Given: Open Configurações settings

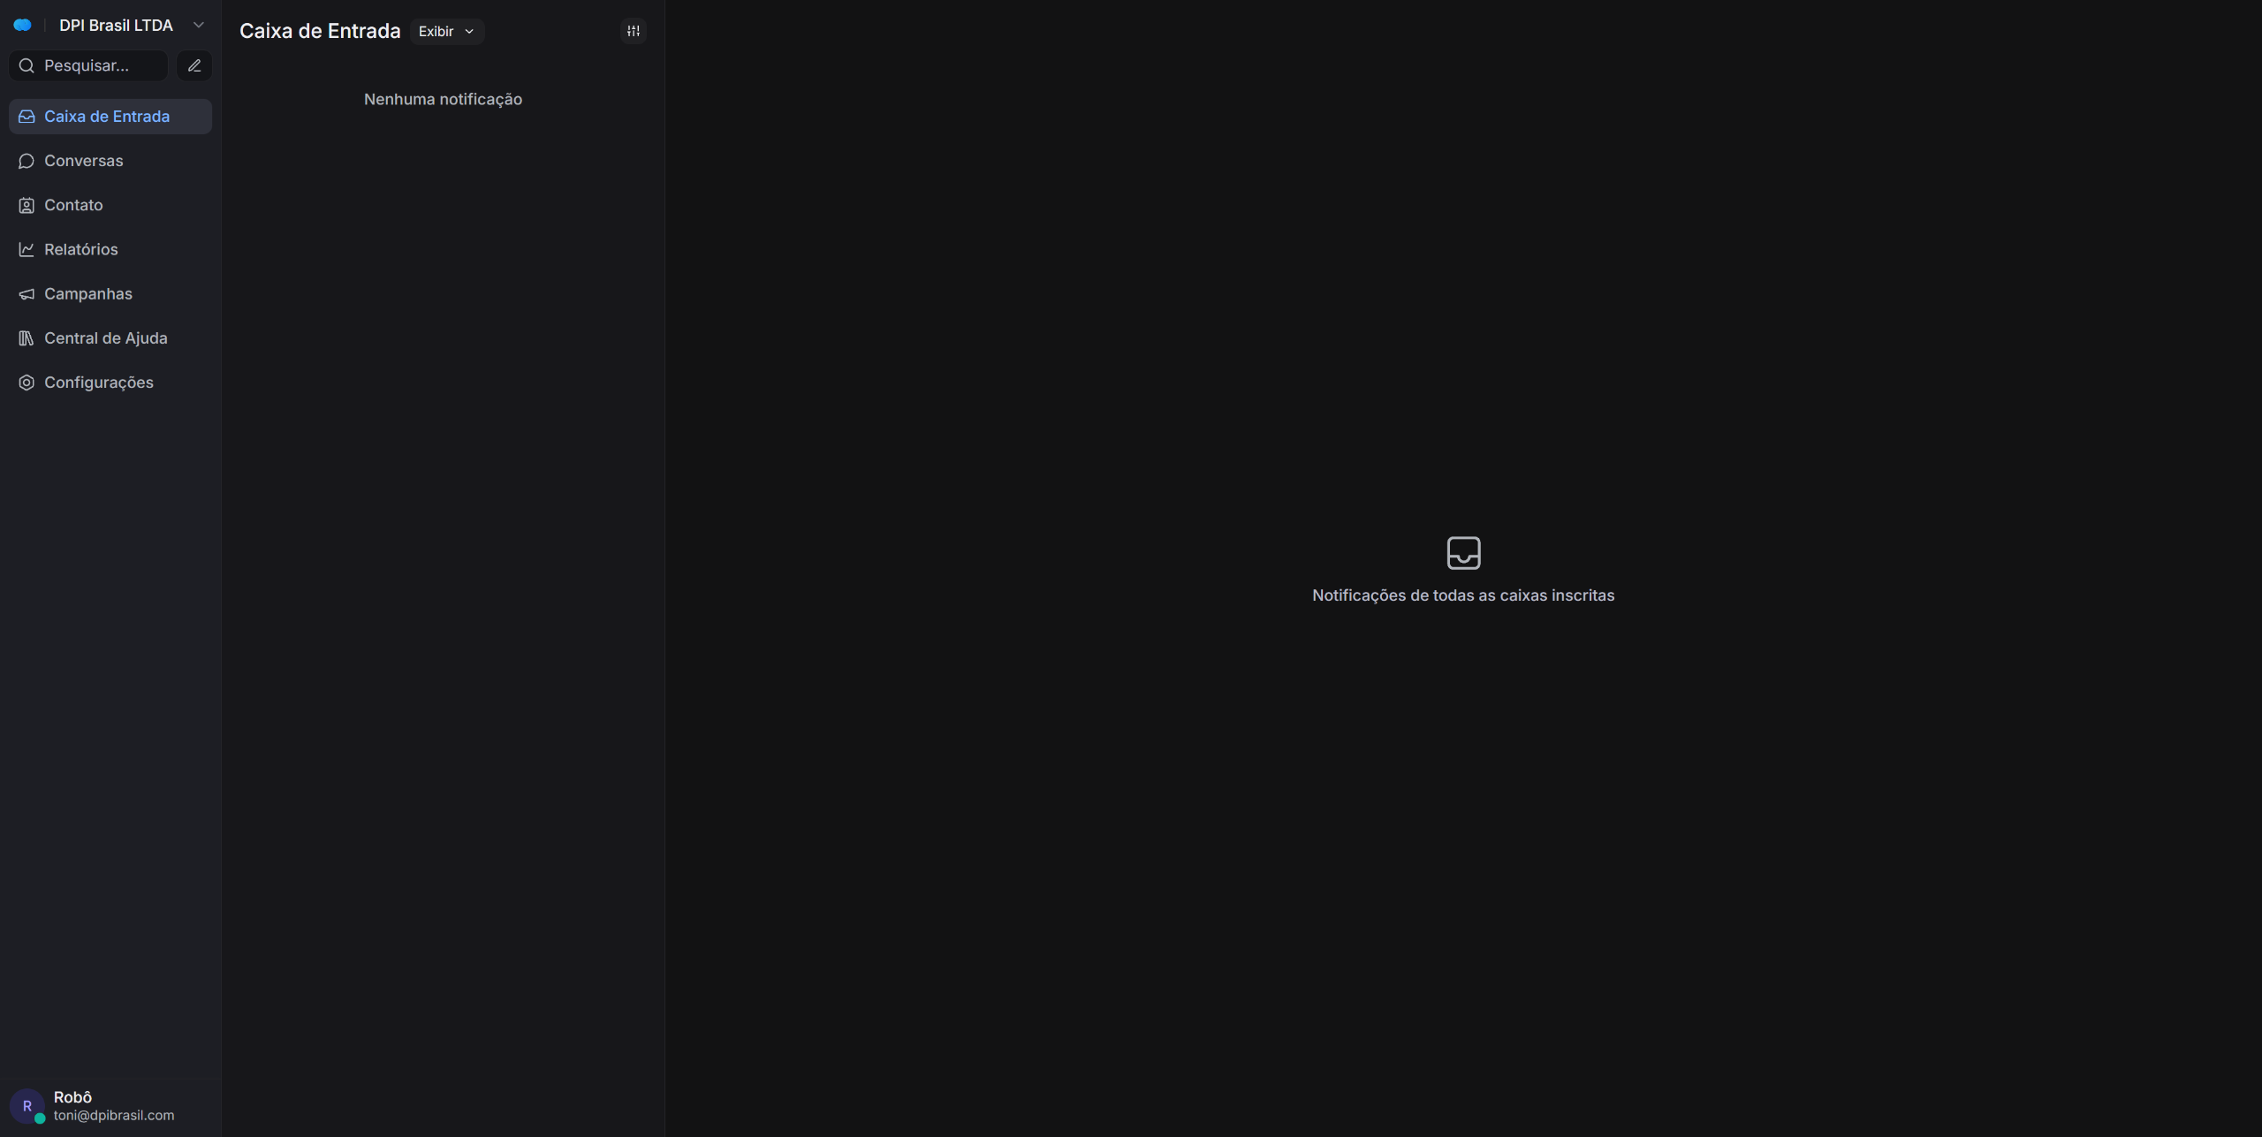Looking at the screenshot, I should [98, 383].
